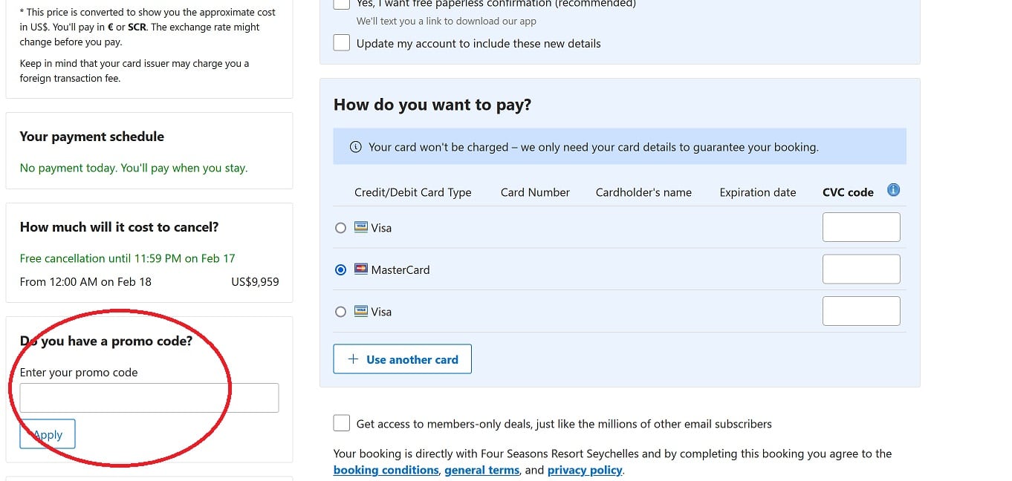Select the bottom Visa radio button
Viewport: 1012px width, 481px height.
point(340,311)
